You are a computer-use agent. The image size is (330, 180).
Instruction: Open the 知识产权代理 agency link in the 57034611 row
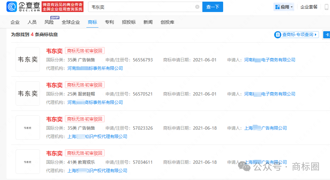coord(97,171)
